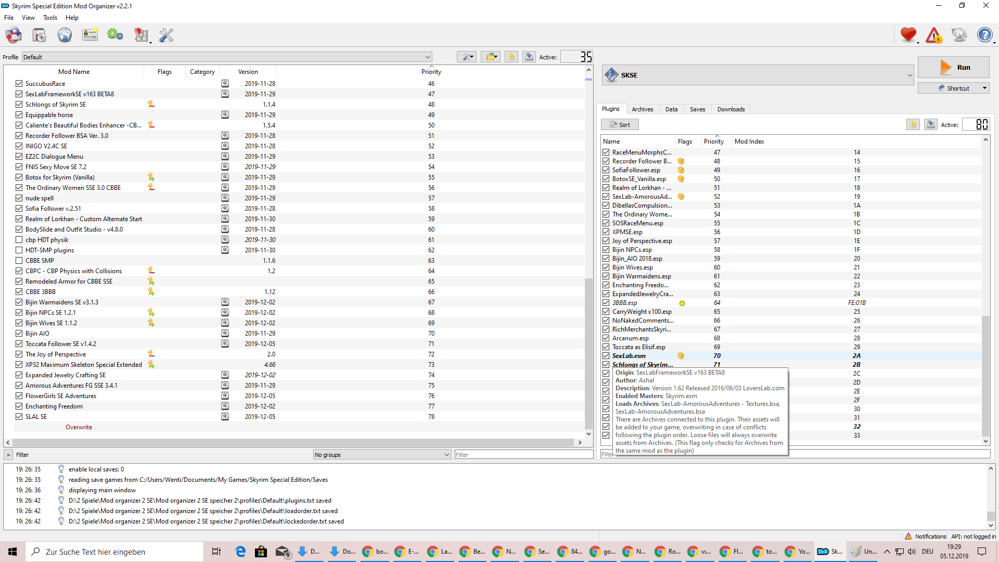Sort mods by Priority column header
The image size is (999, 562).
tap(431, 72)
